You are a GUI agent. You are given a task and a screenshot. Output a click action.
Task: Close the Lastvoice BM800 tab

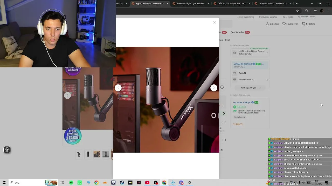pyautogui.click(x=290, y=4)
